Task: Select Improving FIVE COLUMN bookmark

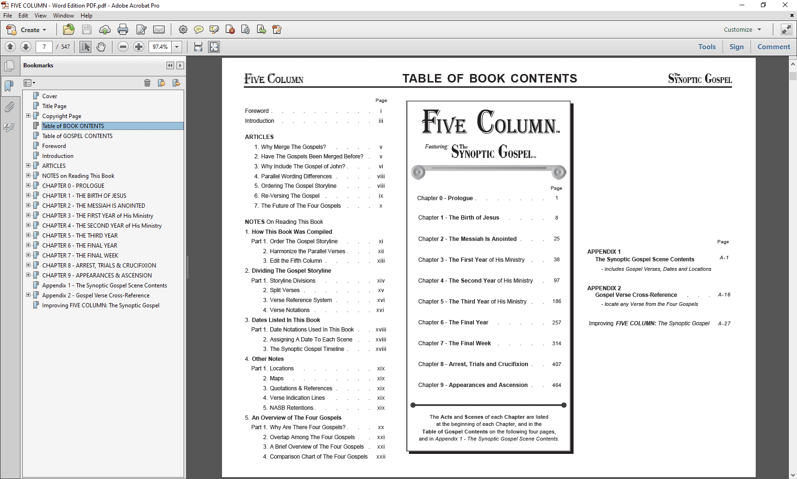Action: [101, 305]
